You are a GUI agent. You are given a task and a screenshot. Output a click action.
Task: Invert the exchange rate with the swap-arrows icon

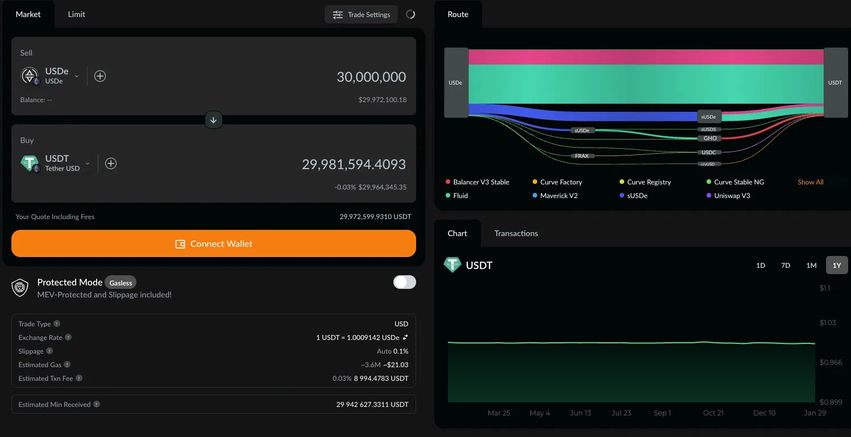click(405, 338)
